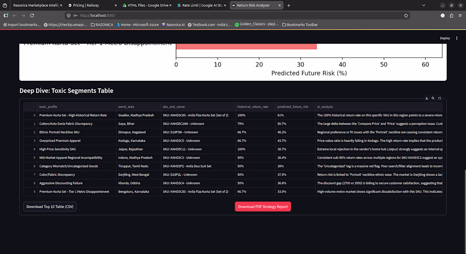Select cell 'SKU: D18P2L - Unknown'
This screenshot has width=466, height=254.
(x=198, y=175)
